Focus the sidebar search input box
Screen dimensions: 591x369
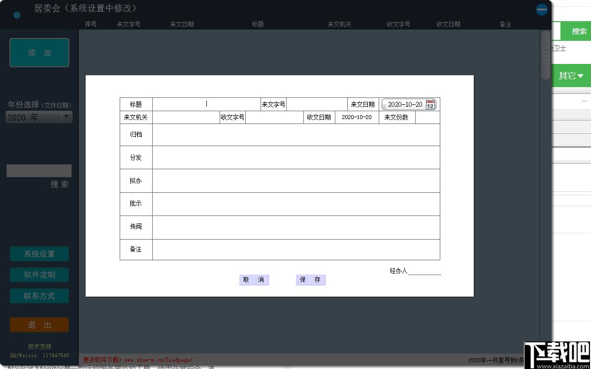pyautogui.click(x=39, y=171)
